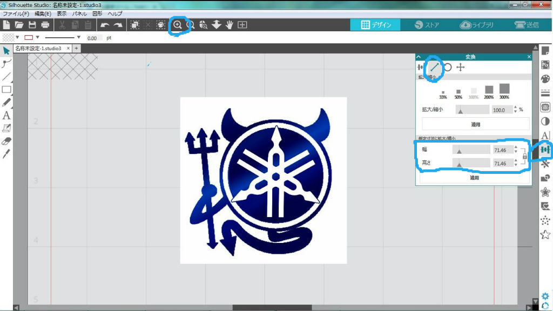Viewport: 553px width, 311px height.
Task: Click the 拡大/縮小 percent slider
Action: coord(472,110)
